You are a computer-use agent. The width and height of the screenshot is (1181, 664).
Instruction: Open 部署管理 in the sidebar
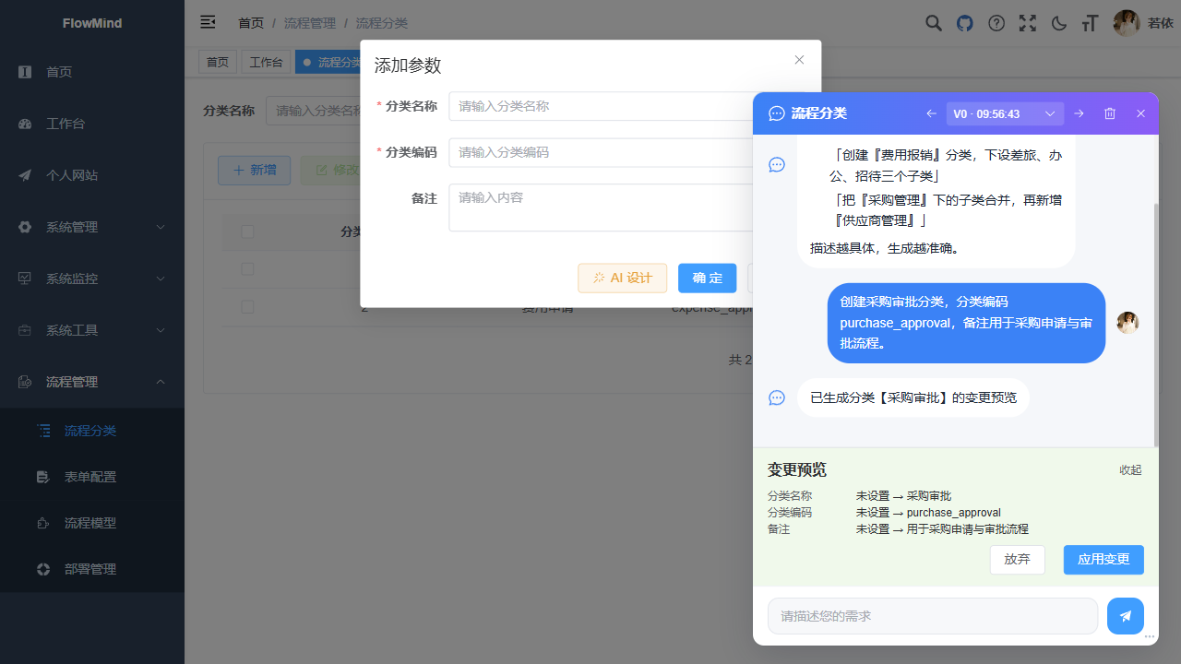click(92, 569)
